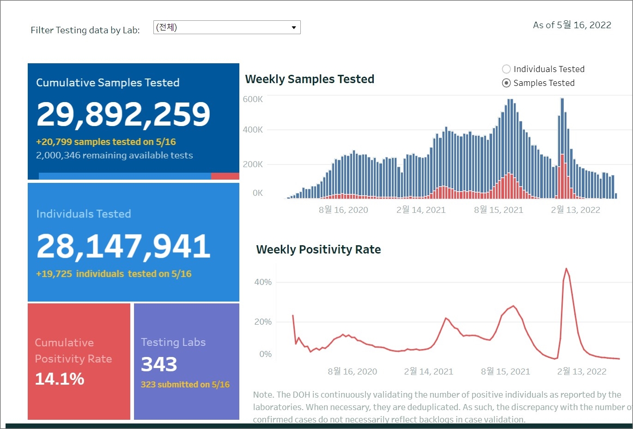Click the DOH validation note text

click(441, 407)
